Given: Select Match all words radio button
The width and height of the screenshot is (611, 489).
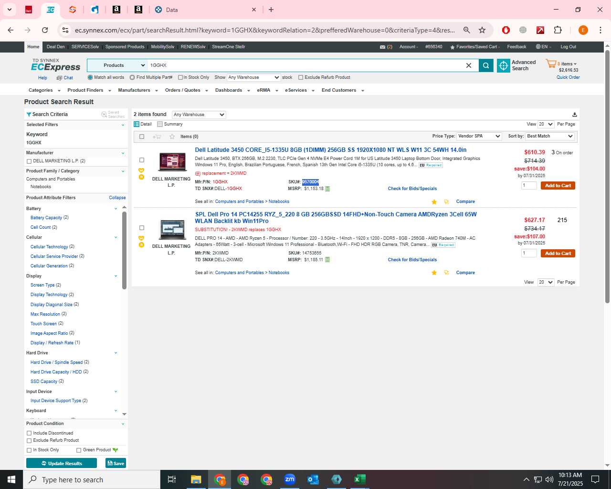Looking at the screenshot, I should (90, 77).
